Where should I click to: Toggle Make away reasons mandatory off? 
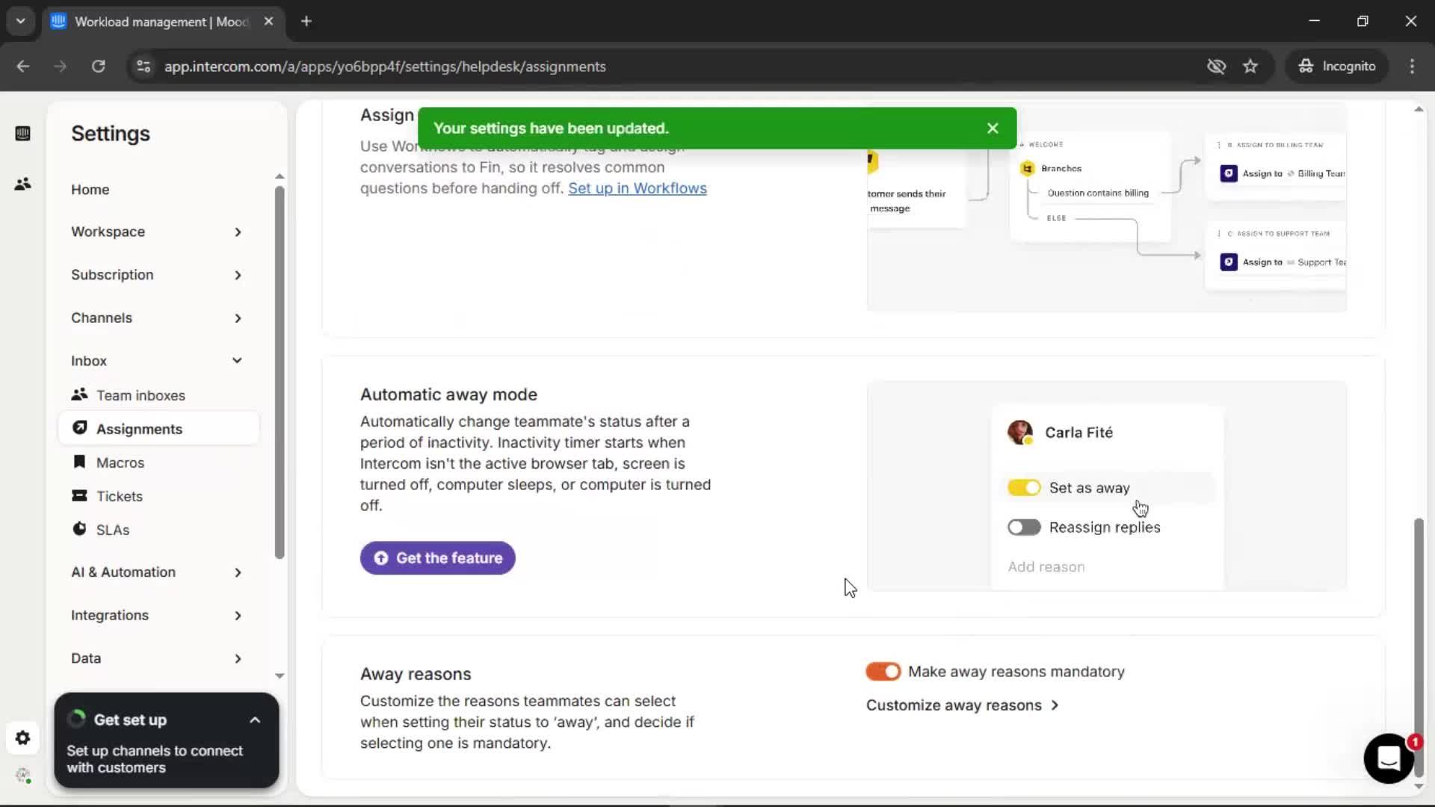pos(883,672)
